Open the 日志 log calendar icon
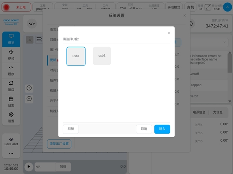This screenshot has height=174, width=233. click(x=11, y=102)
